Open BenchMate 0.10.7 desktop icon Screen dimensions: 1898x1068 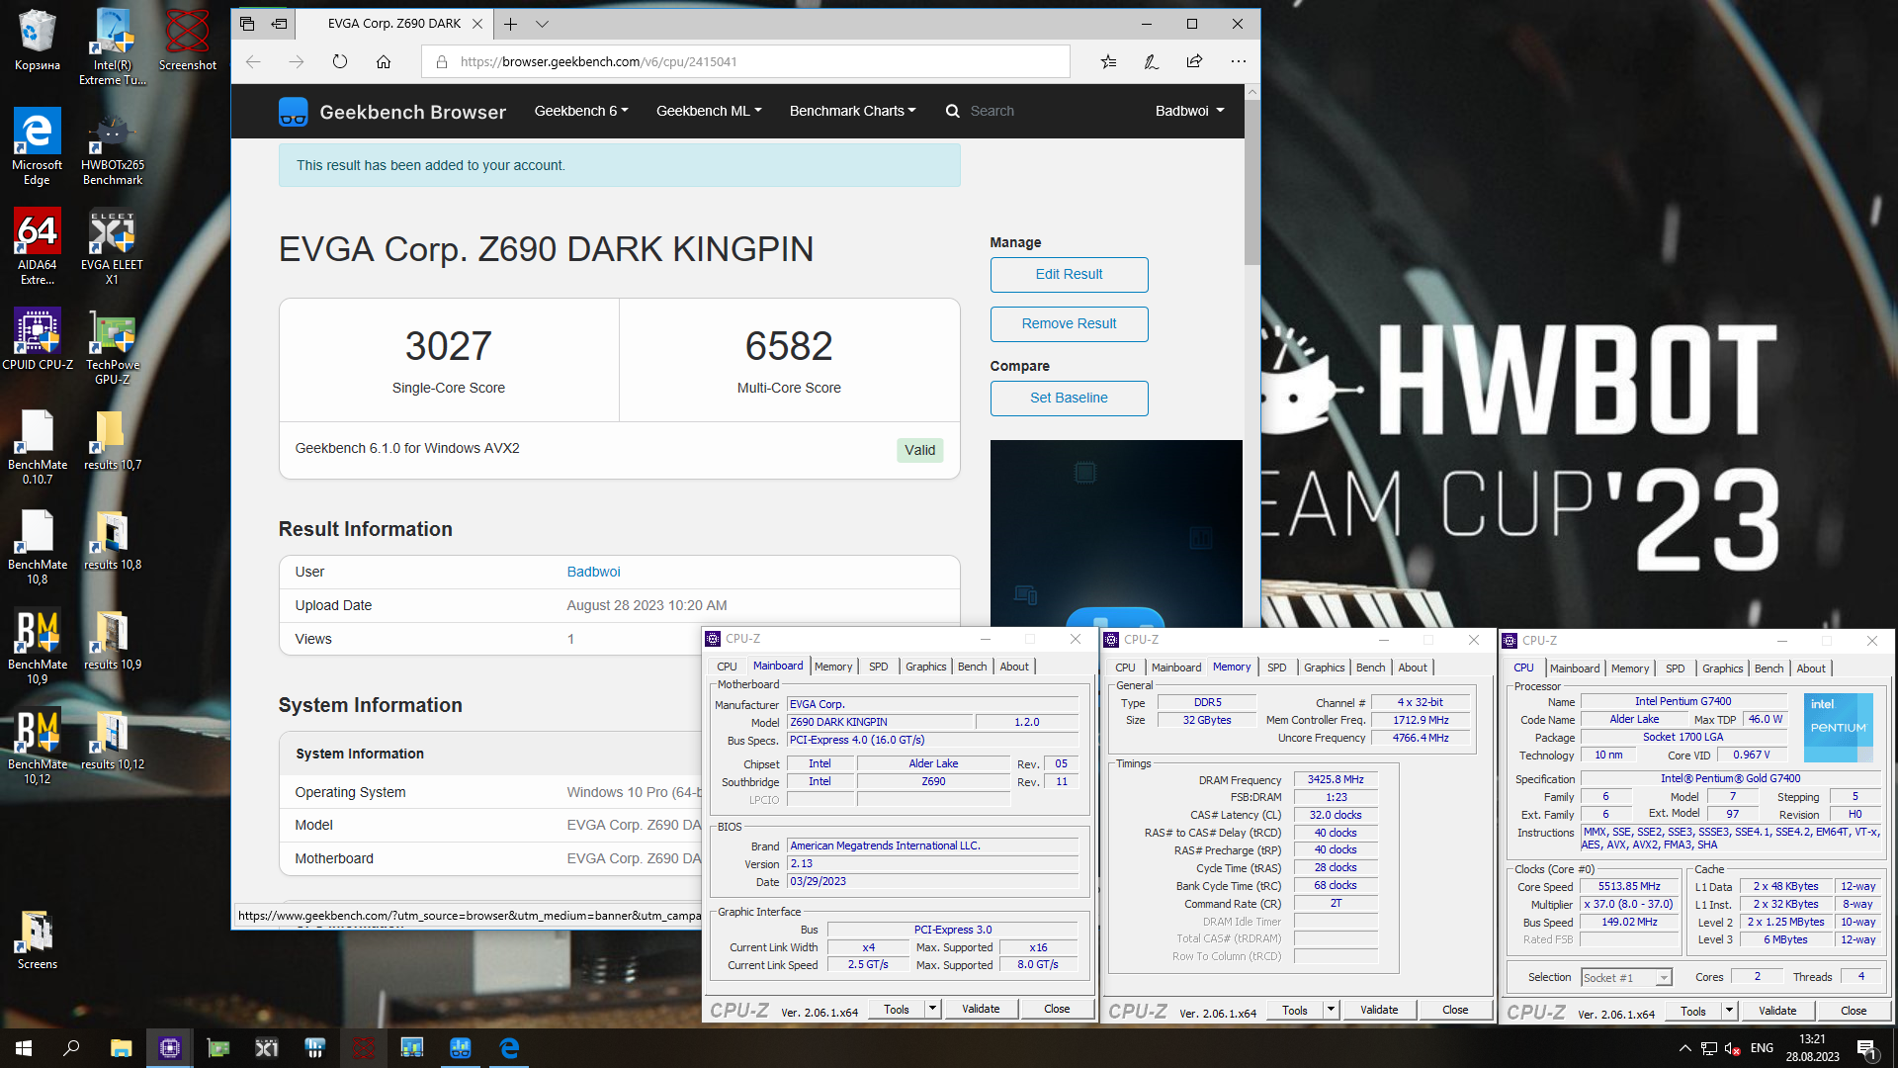coord(37,446)
